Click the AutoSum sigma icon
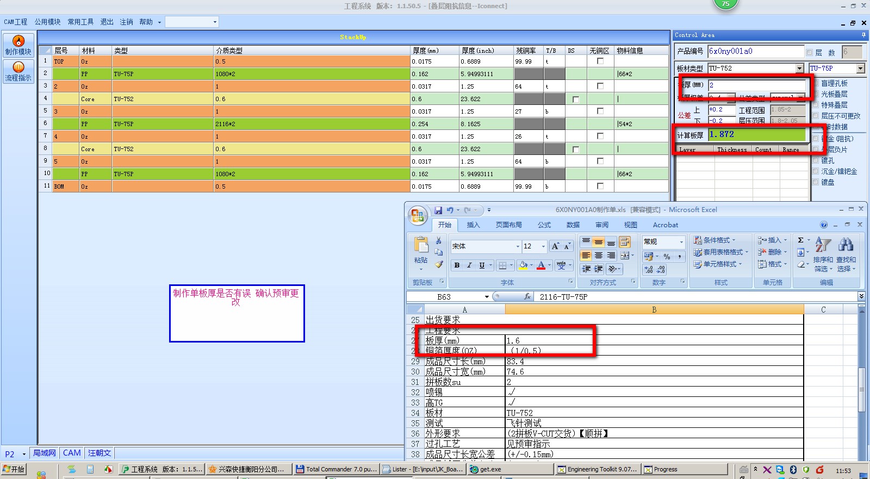Image resolution: width=870 pixels, height=479 pixels. click(x=800, y=240)
